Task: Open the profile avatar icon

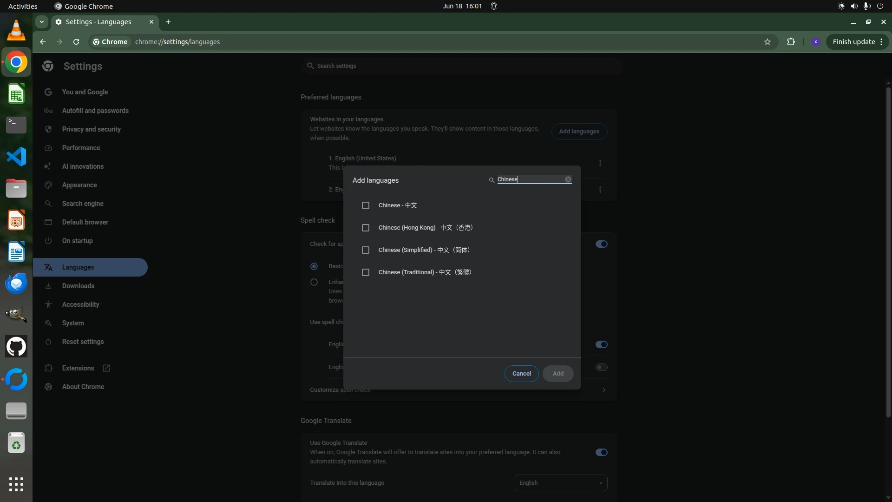Action: point(815,42)
